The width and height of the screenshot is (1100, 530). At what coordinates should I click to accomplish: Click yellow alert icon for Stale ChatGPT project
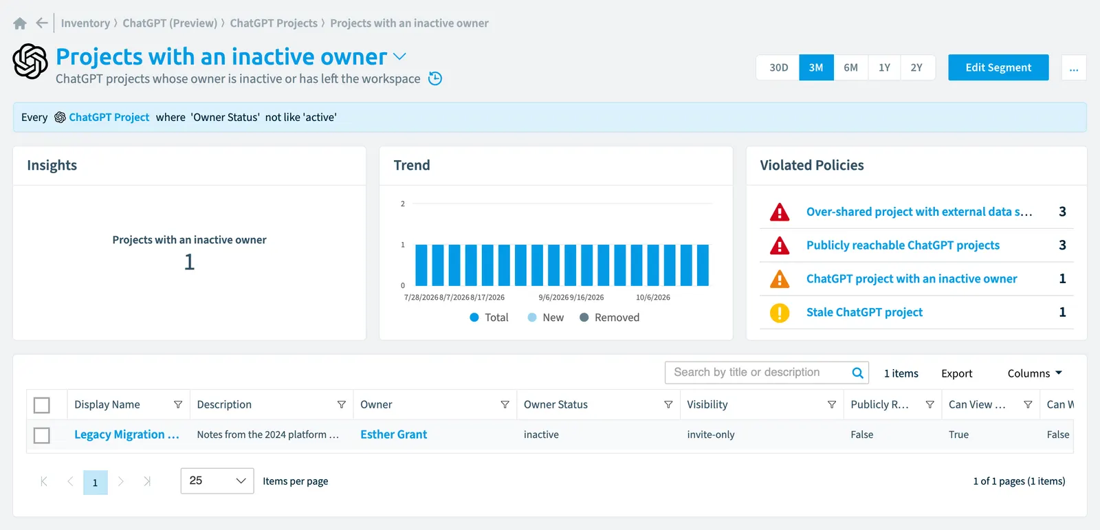780,313
